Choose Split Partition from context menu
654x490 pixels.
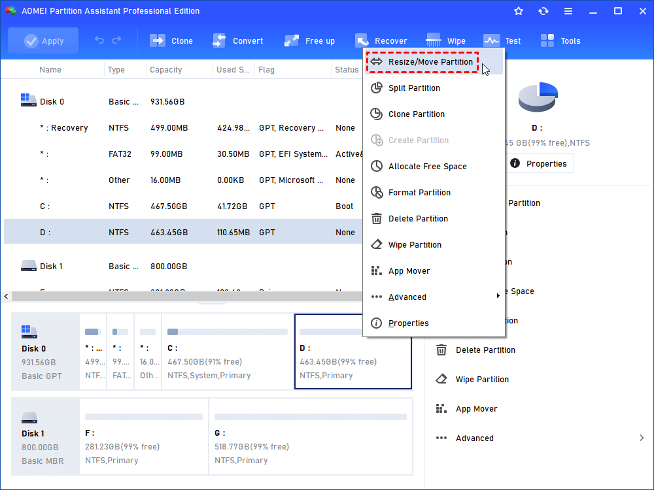(x=434, y=88)
